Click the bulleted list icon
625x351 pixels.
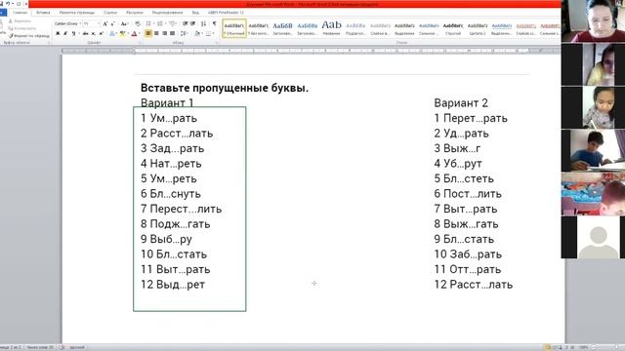pyautogui.click(x=147, y=23)
